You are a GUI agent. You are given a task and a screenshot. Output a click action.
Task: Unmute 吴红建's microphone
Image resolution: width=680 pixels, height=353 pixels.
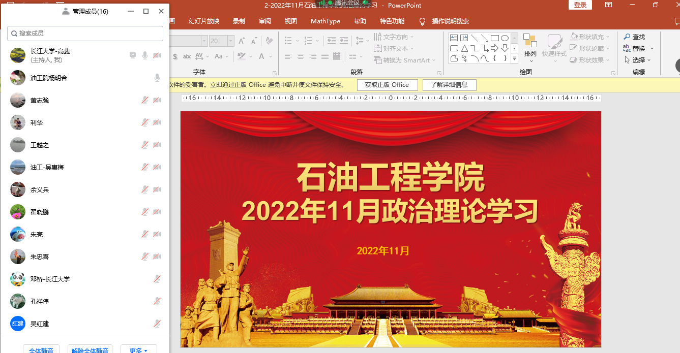(157, 324)
